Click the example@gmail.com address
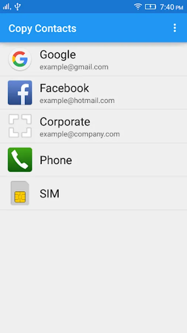This screenshot has width=187, height=333. (x=74, y=67)
